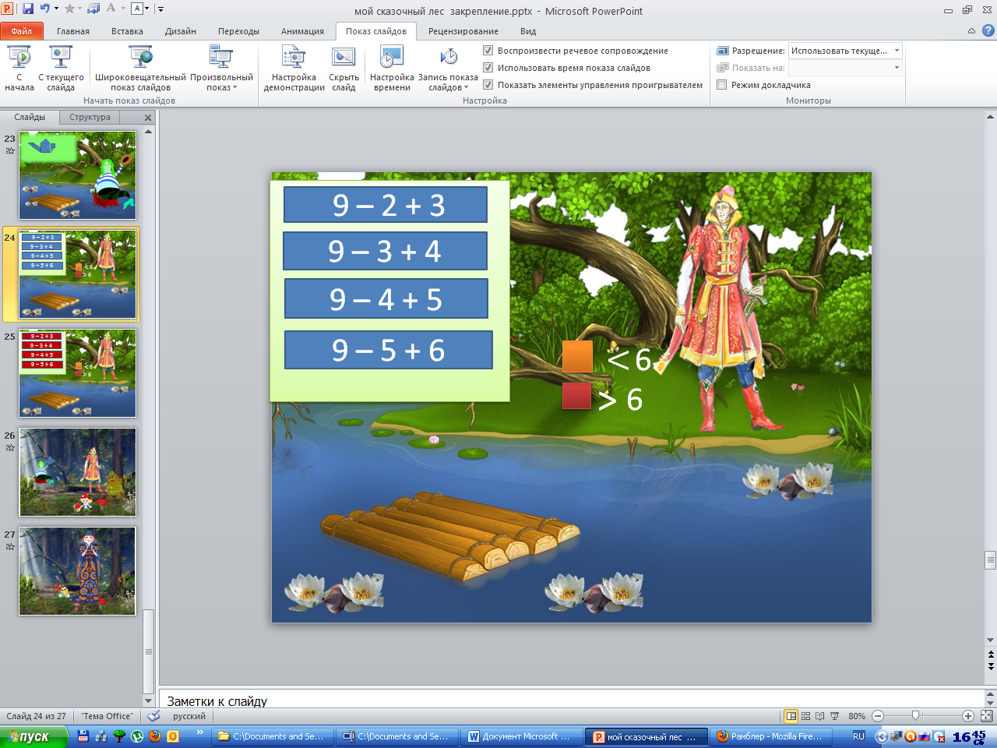This screenshot has width=997, height=748.
Task: Open PowerPoint help question mark icon
Action: [988, 31]
